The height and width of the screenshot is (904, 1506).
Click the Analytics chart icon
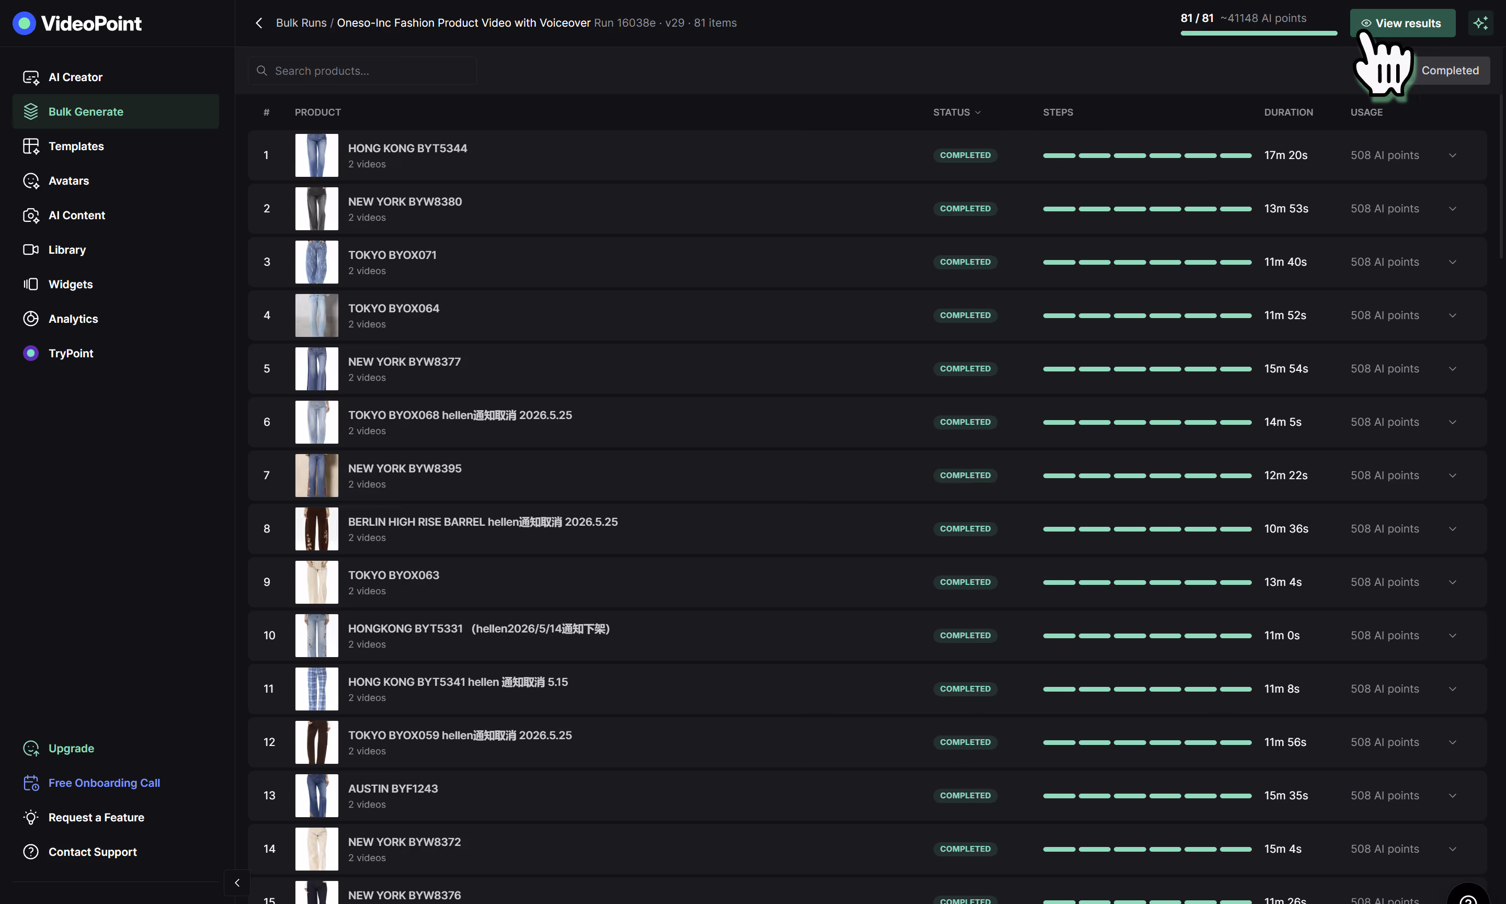coord(30,319)
